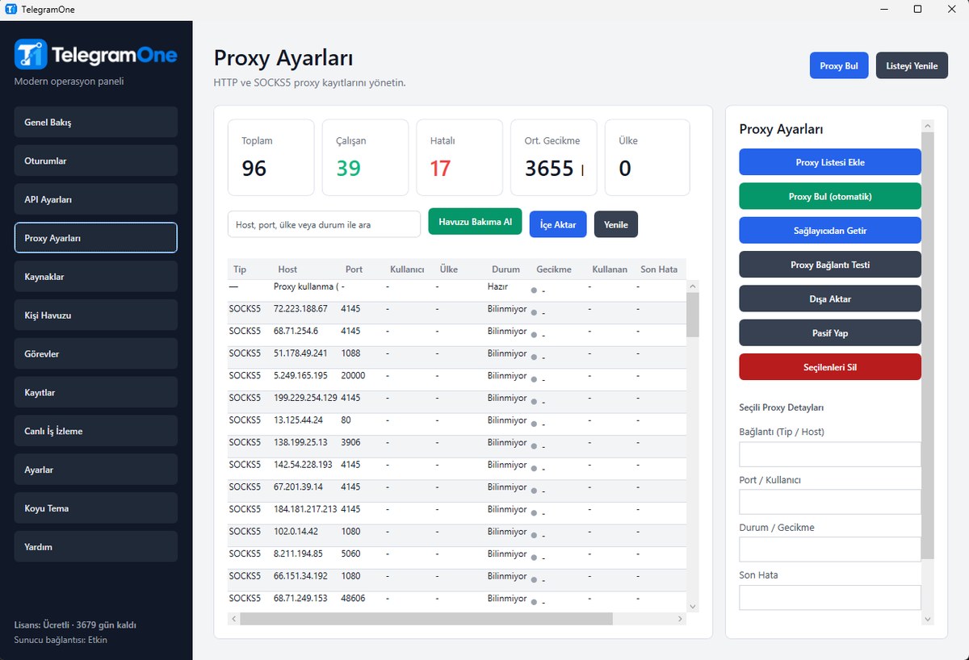Viewport: 969px width, 660px height.
Task: Switch to Koyu Tema in the sidebar
Action: tap(96, 508)
